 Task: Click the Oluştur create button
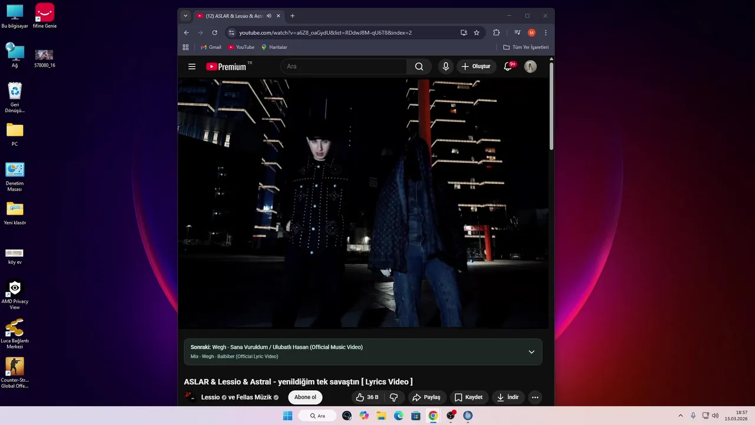point(476,67)
